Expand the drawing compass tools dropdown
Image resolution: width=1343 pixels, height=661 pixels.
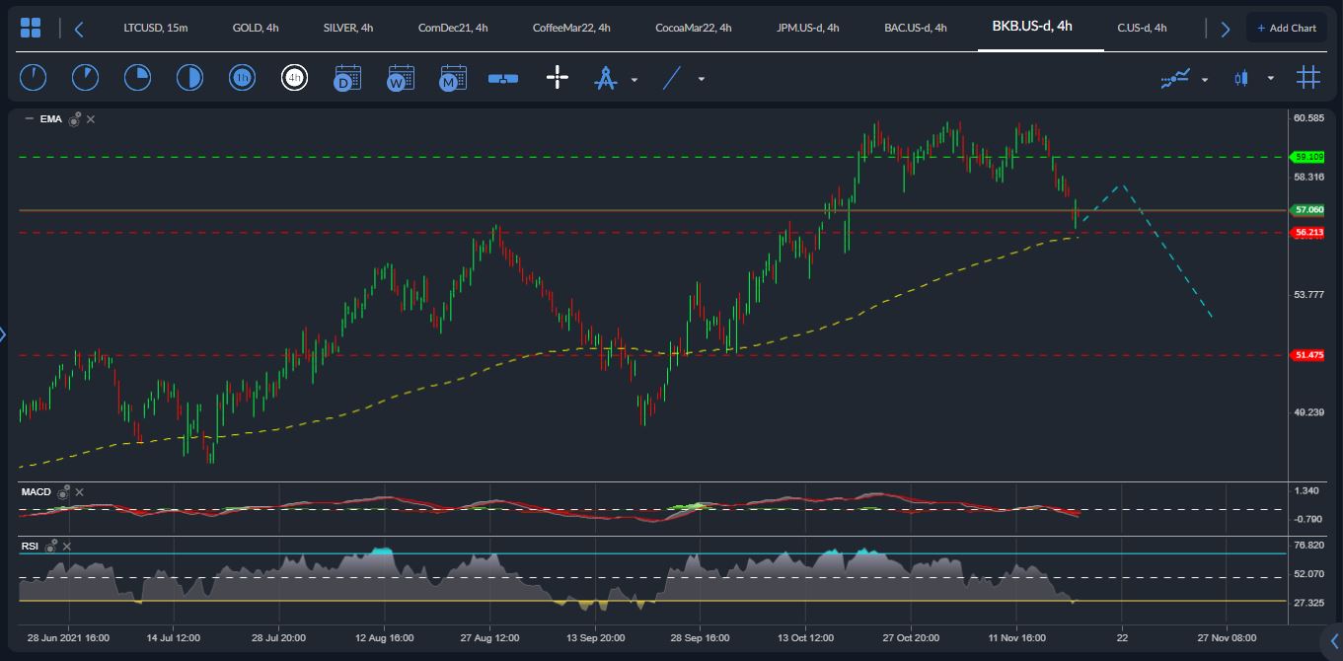pyautogui.click(x=634, y=79)
